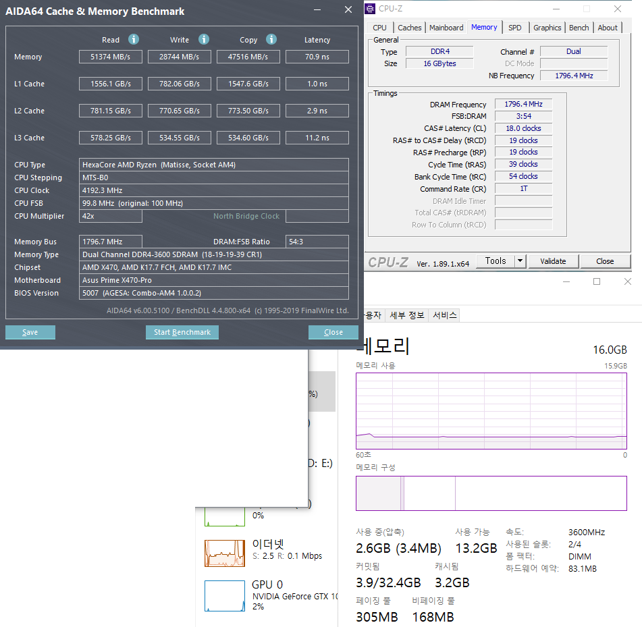
Task: Click the Cycle Time tRAS value 39 clocks
Action: pos(524,164)
